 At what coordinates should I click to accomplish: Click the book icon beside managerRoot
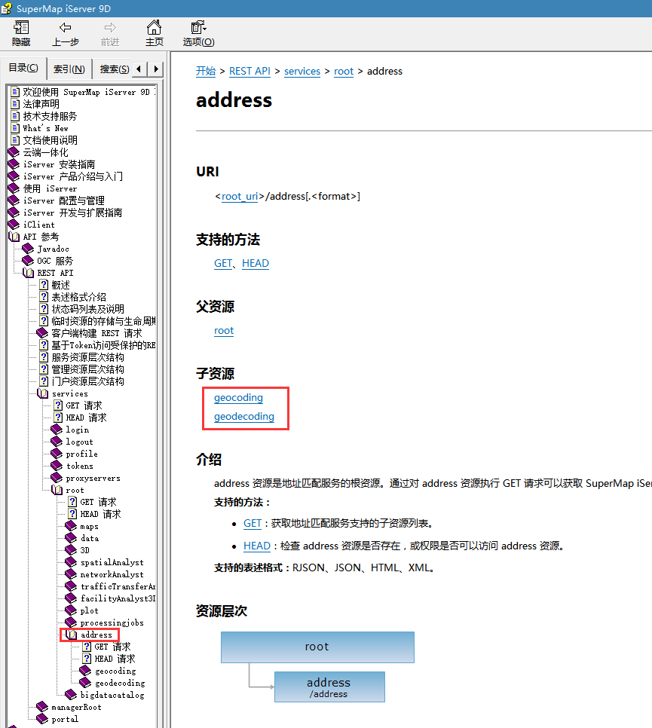[42, 707]
